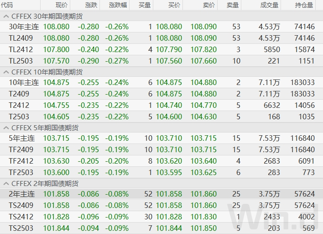Click TL2412 volume value 5850
The height and width of the screenshot is (234, 323).
[x=272, y=49]
